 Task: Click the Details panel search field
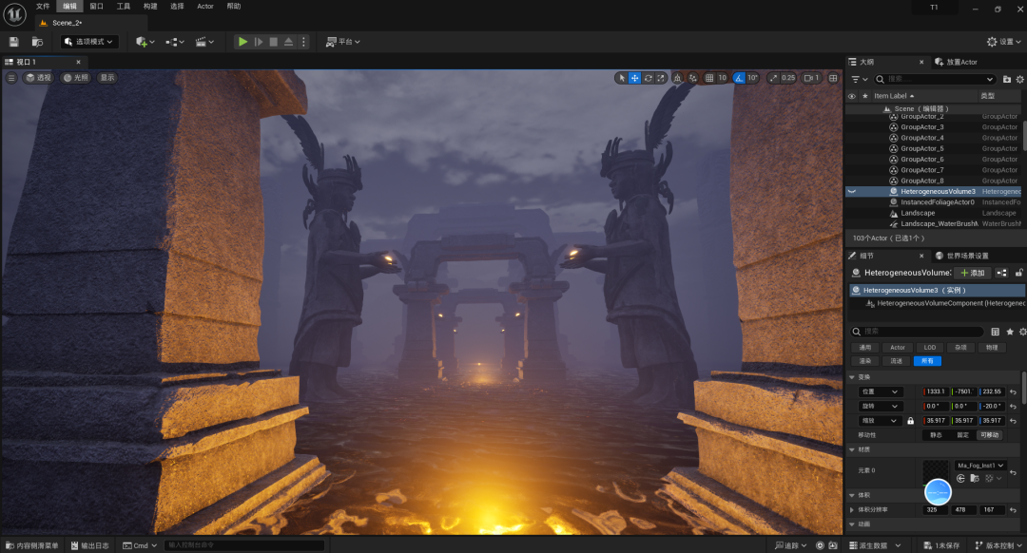pos(917,332)
